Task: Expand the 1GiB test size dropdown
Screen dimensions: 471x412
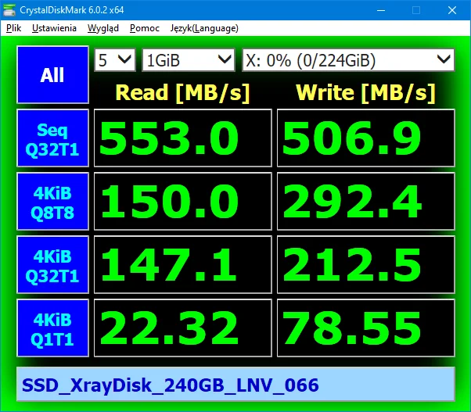Action: coord(189,60)
